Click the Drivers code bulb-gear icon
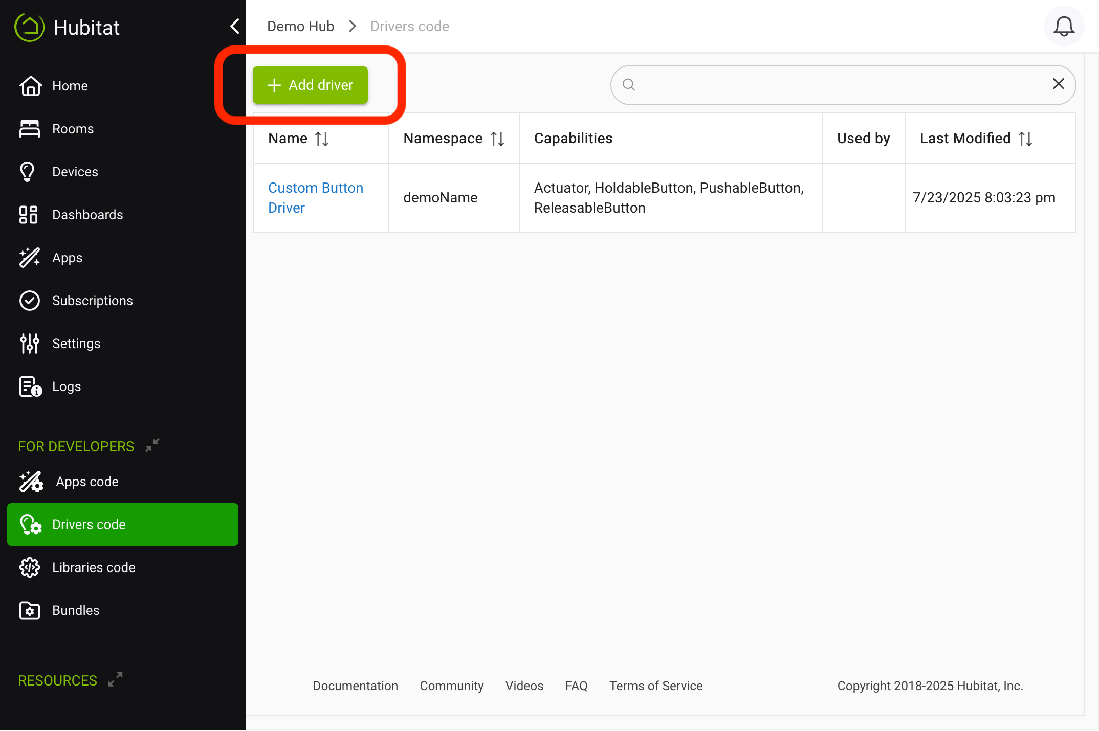The height and width of the screenshot is (731, 1099). pos(31,524)
